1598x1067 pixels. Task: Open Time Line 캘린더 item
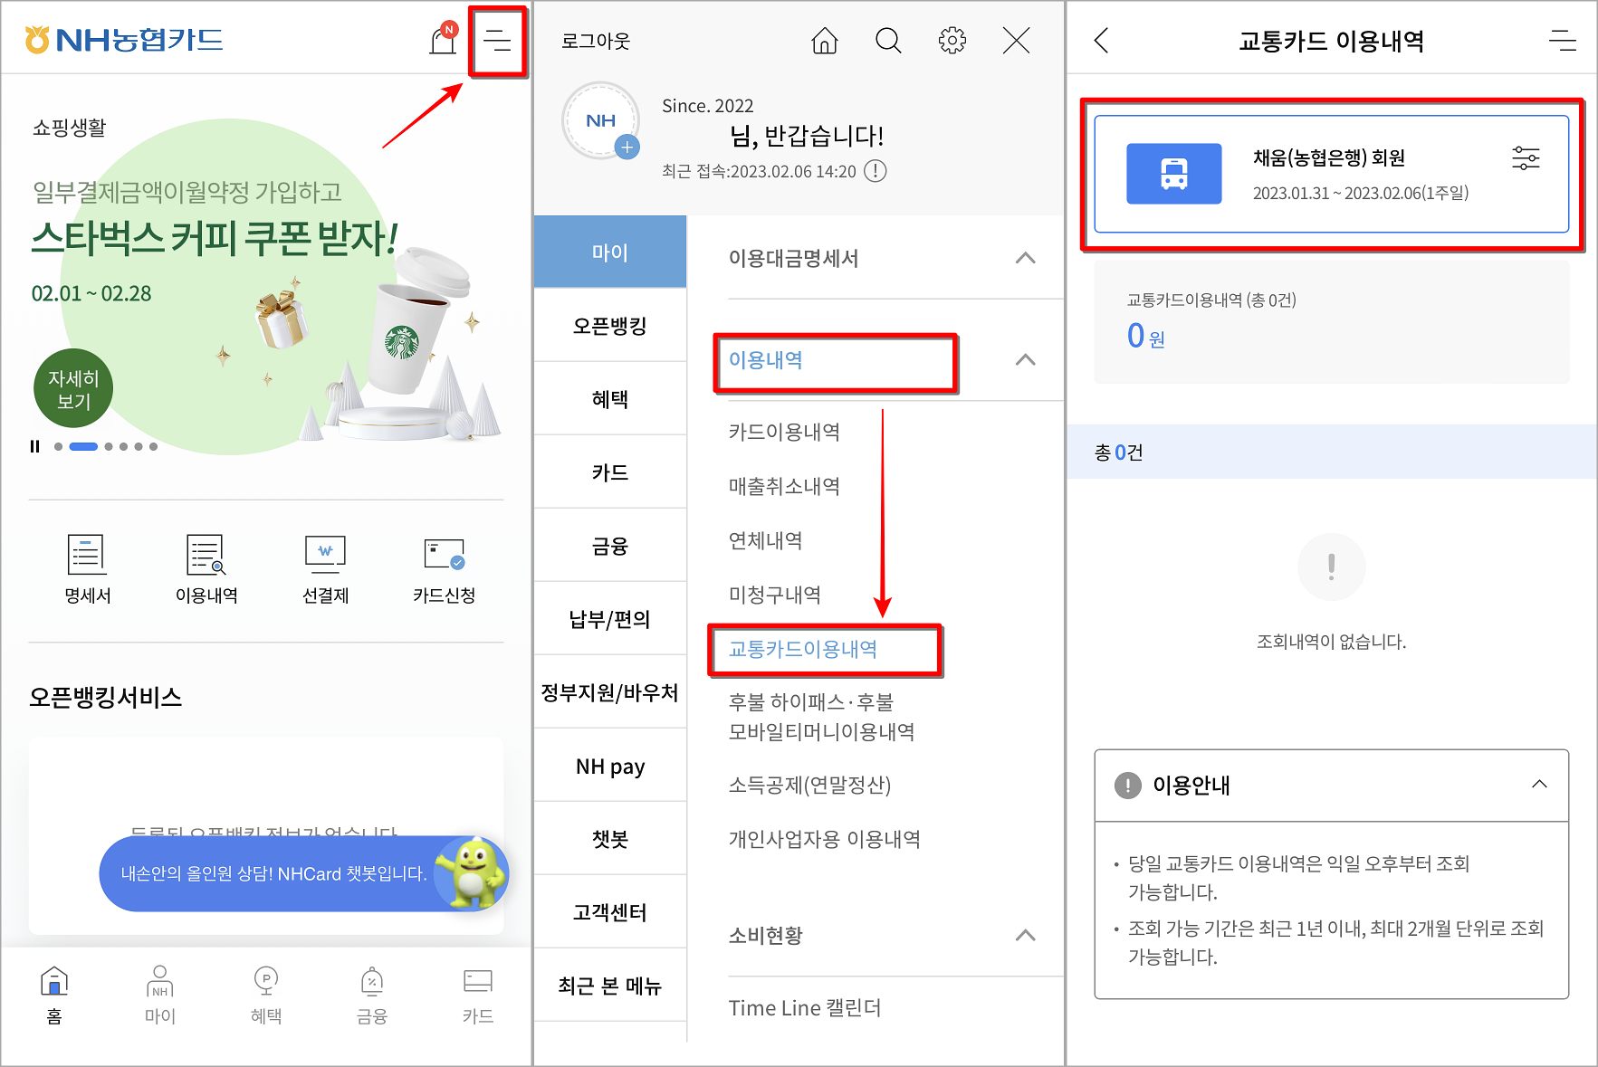click(x=805, y=1008)
